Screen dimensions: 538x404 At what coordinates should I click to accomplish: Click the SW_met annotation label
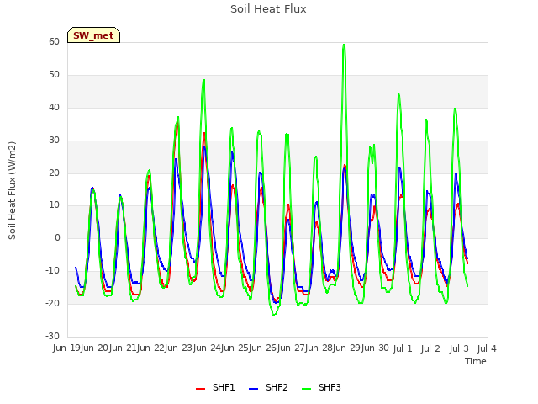tap(93, 35)
